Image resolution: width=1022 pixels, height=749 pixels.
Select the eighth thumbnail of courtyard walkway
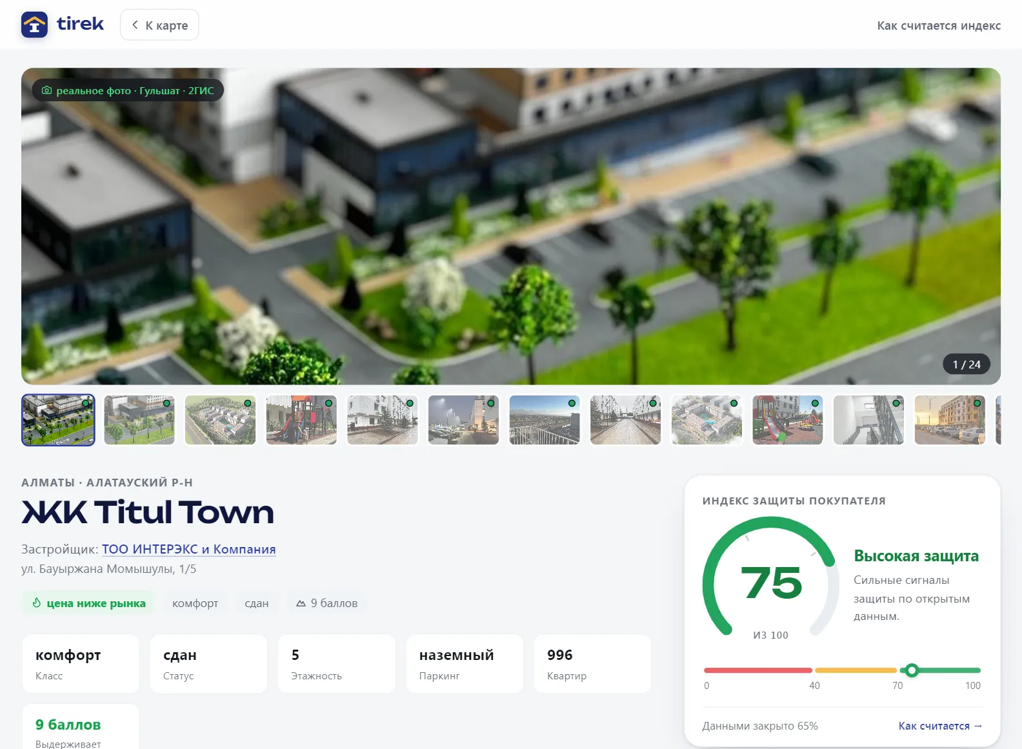(626, 420)
